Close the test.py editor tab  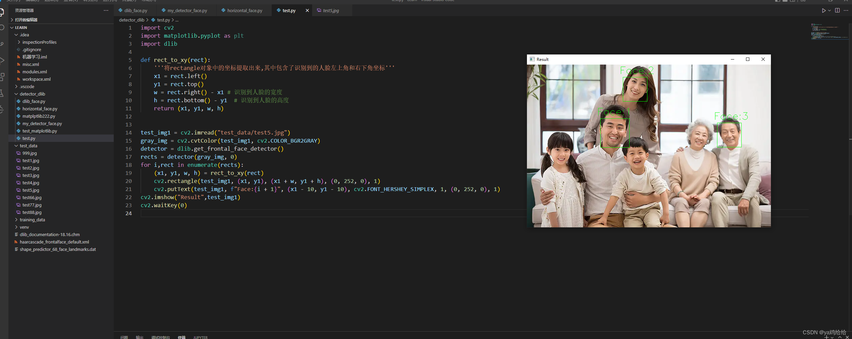point(307,10)
